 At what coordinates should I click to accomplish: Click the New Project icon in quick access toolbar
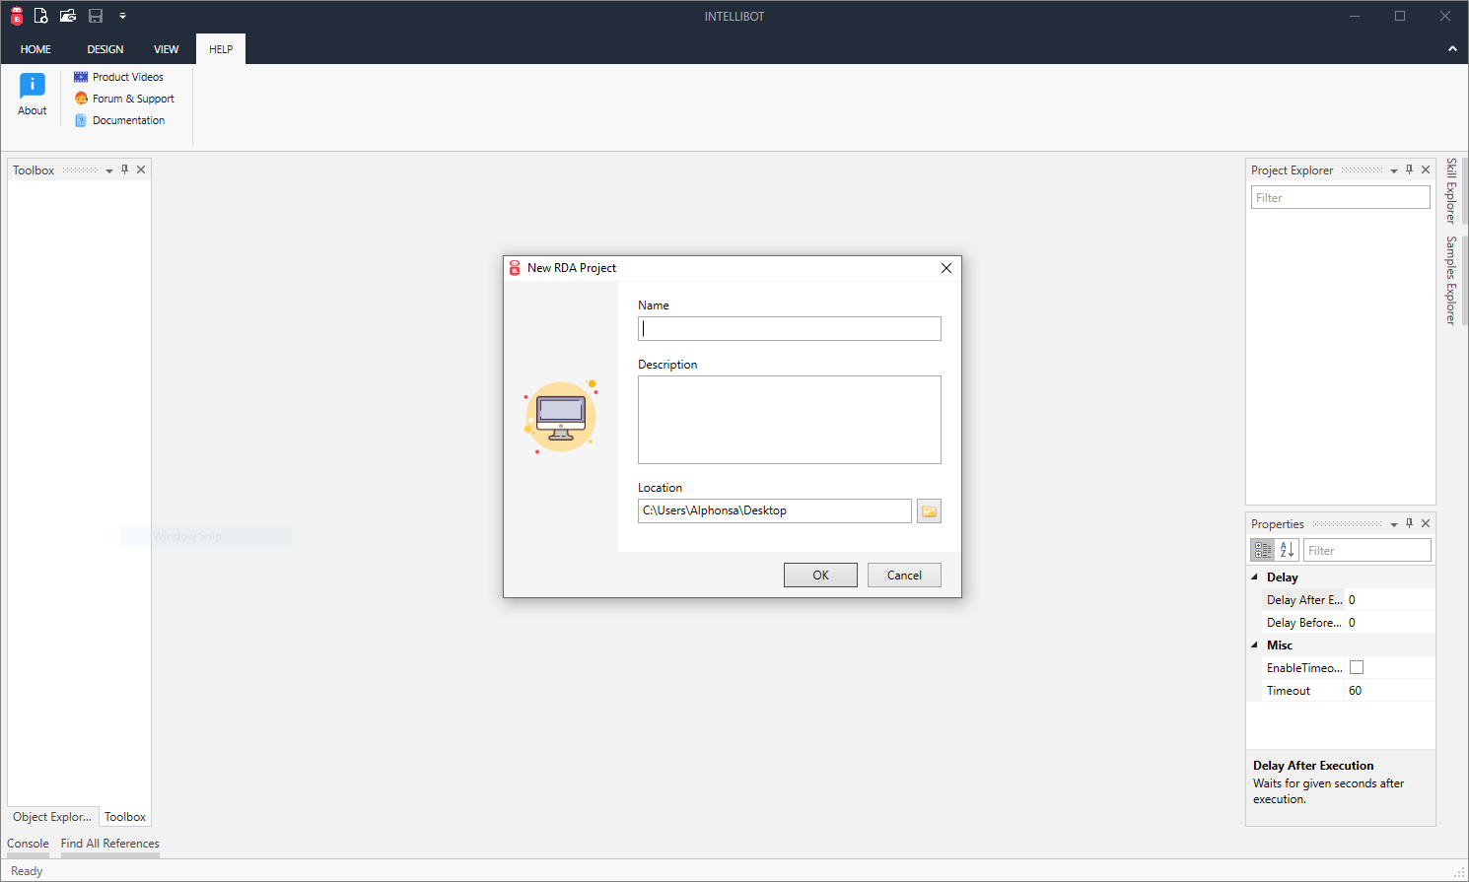coord(40,16)
